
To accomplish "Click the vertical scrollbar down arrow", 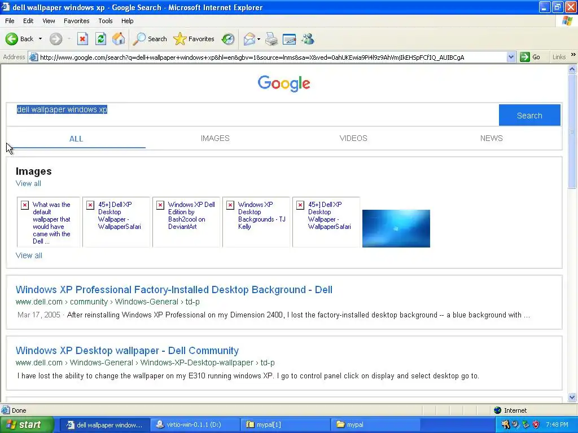I will point(572,397).
